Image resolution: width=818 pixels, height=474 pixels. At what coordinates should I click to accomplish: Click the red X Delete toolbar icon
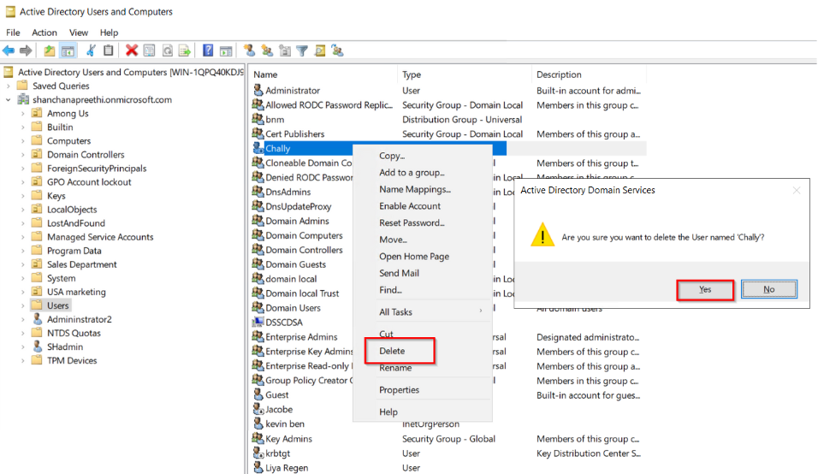(x=132, y=50)
